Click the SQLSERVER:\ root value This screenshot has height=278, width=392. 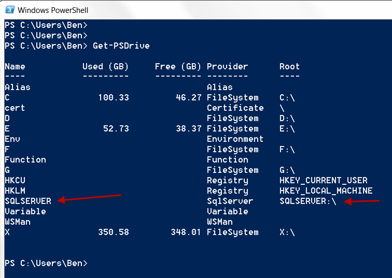tap(307, 201)
